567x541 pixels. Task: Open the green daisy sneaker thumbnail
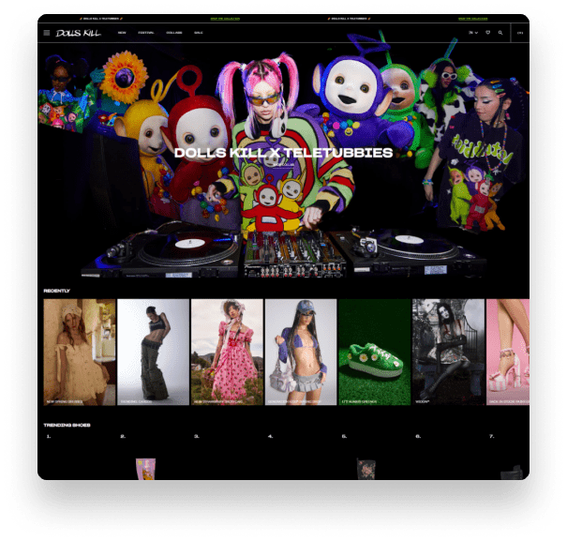[x=375, y=352]
